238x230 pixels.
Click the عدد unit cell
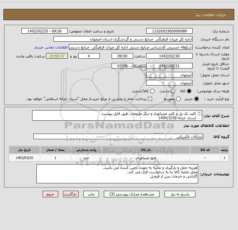[86, 158]
